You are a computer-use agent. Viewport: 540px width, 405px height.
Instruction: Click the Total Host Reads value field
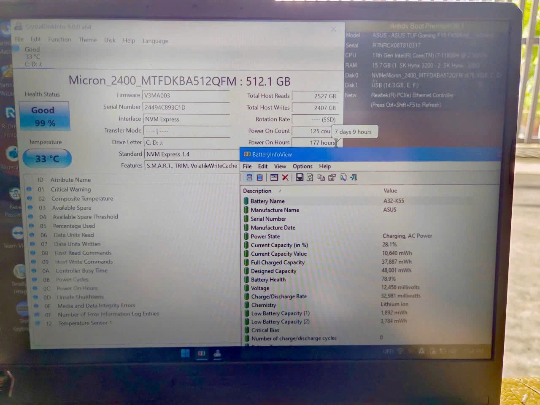pyautogui.click(x=315, y=96)
